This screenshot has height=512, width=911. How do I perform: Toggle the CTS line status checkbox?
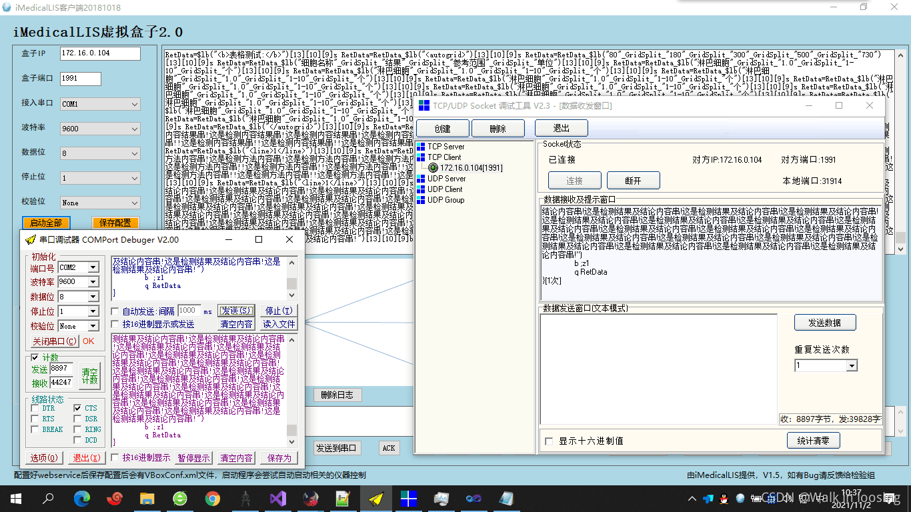77,408
